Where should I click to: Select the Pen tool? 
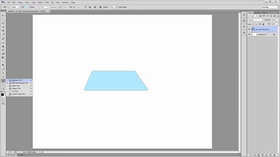[3, 69]
